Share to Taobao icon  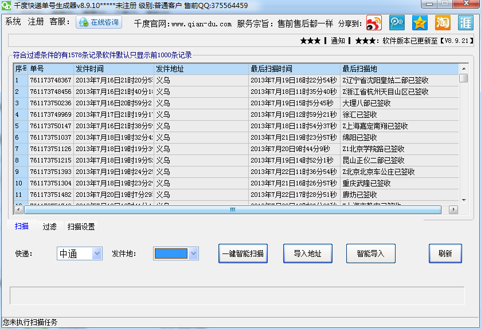click(x=443, y=23)
